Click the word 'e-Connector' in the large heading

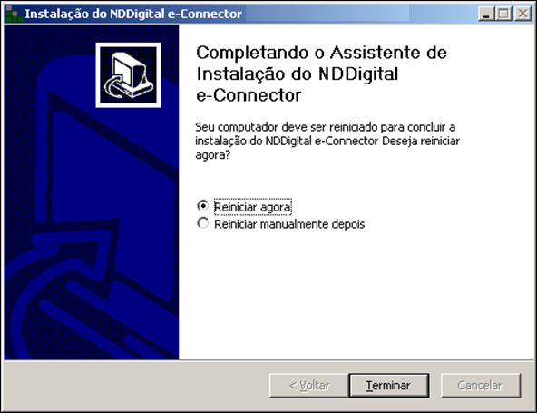[249, 95]
